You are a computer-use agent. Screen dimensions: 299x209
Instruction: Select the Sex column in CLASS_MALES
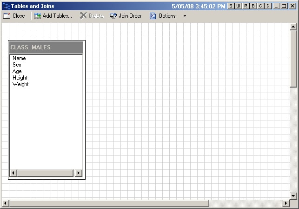pyautogui.click(x=17, y=65)
